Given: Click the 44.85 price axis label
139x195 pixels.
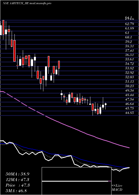Looking at the screenshot, I should [x=130, y=113].
